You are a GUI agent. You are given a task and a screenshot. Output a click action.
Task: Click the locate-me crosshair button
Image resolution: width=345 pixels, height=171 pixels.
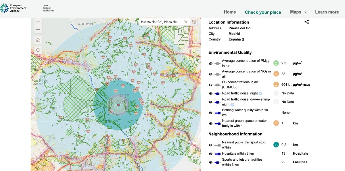click(38, 50)
